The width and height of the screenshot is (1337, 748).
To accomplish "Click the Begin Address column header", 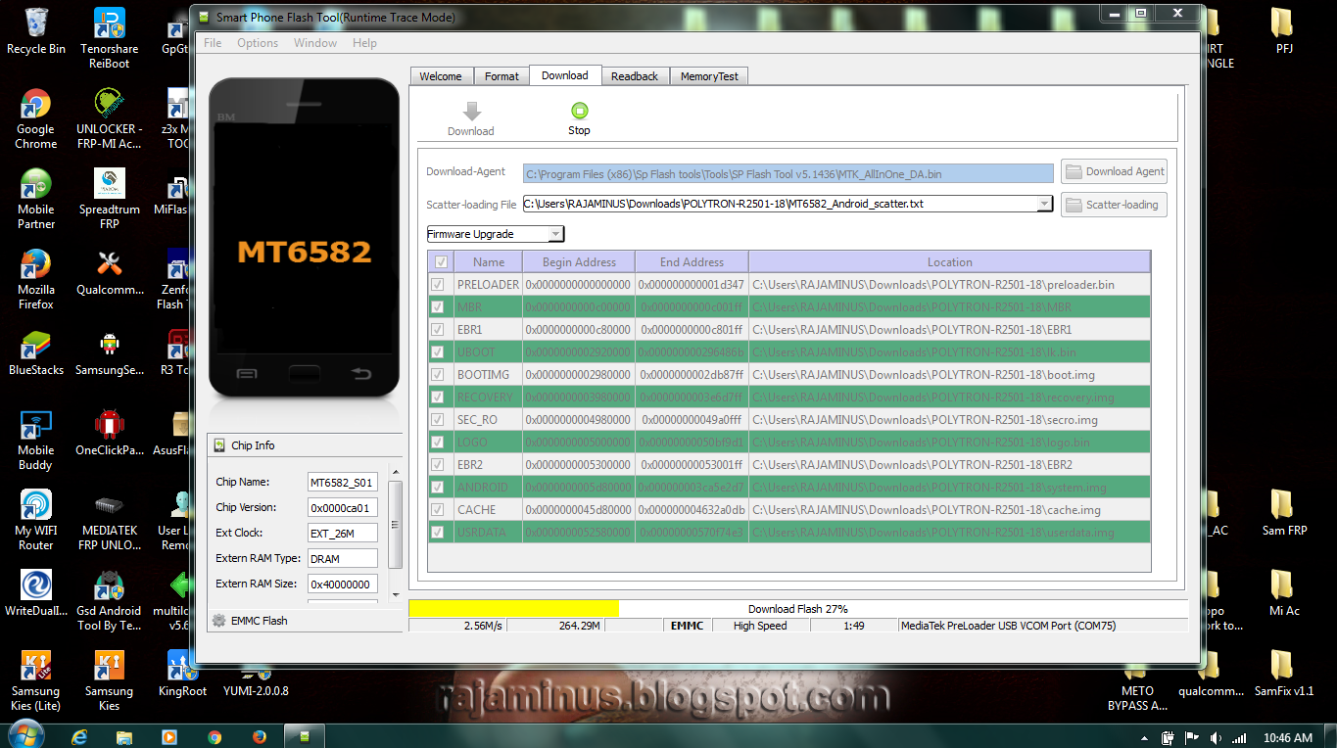I will [x=579, y=262].
